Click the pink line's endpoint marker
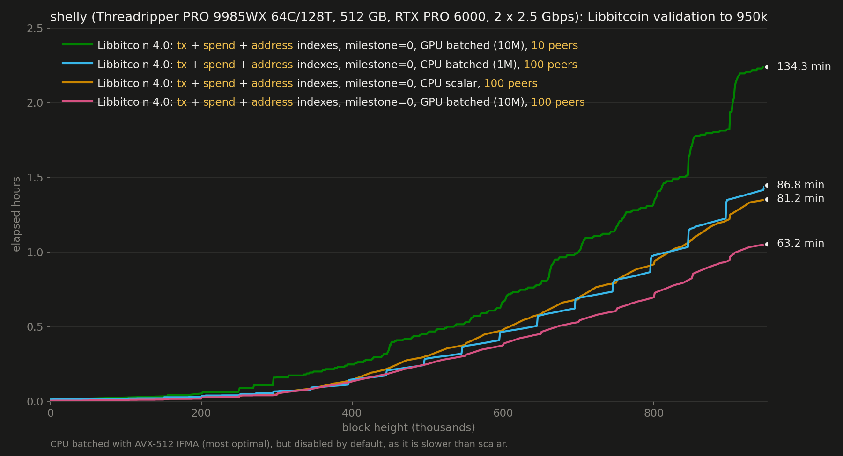The image size is (843, 456). click(x=767, y=244)
